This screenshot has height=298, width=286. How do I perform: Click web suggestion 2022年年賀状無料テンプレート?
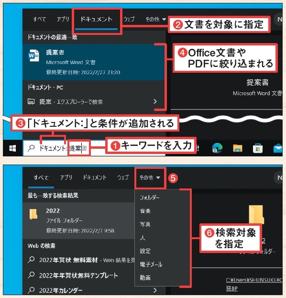(x=78, y=275)
